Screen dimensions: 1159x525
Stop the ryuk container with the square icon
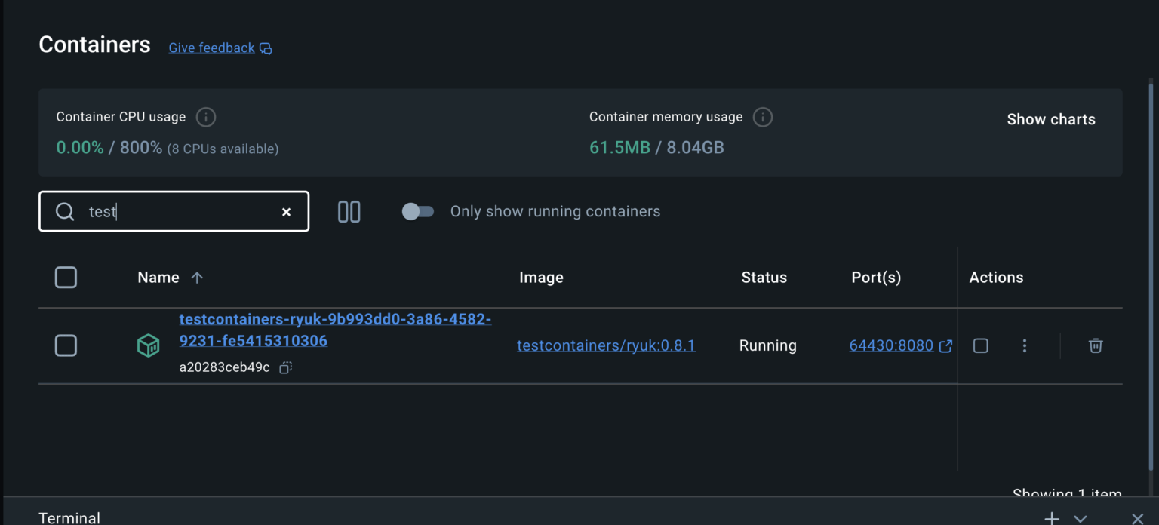tap(980, 345)
